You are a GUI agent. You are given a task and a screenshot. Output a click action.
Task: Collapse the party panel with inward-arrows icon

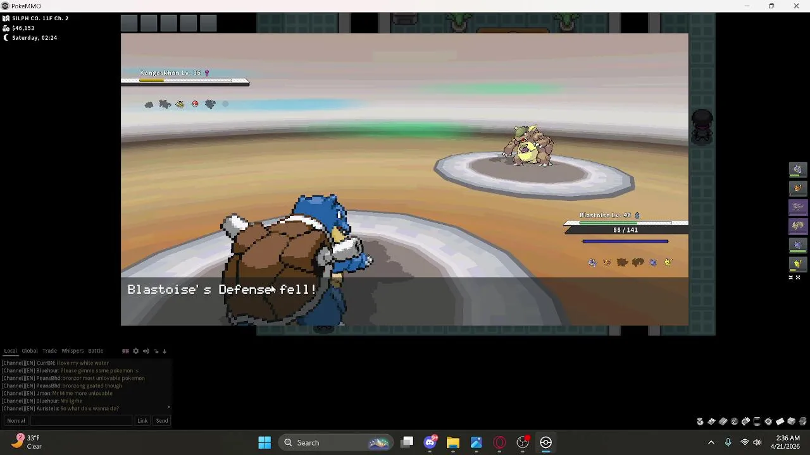point(790,277)
